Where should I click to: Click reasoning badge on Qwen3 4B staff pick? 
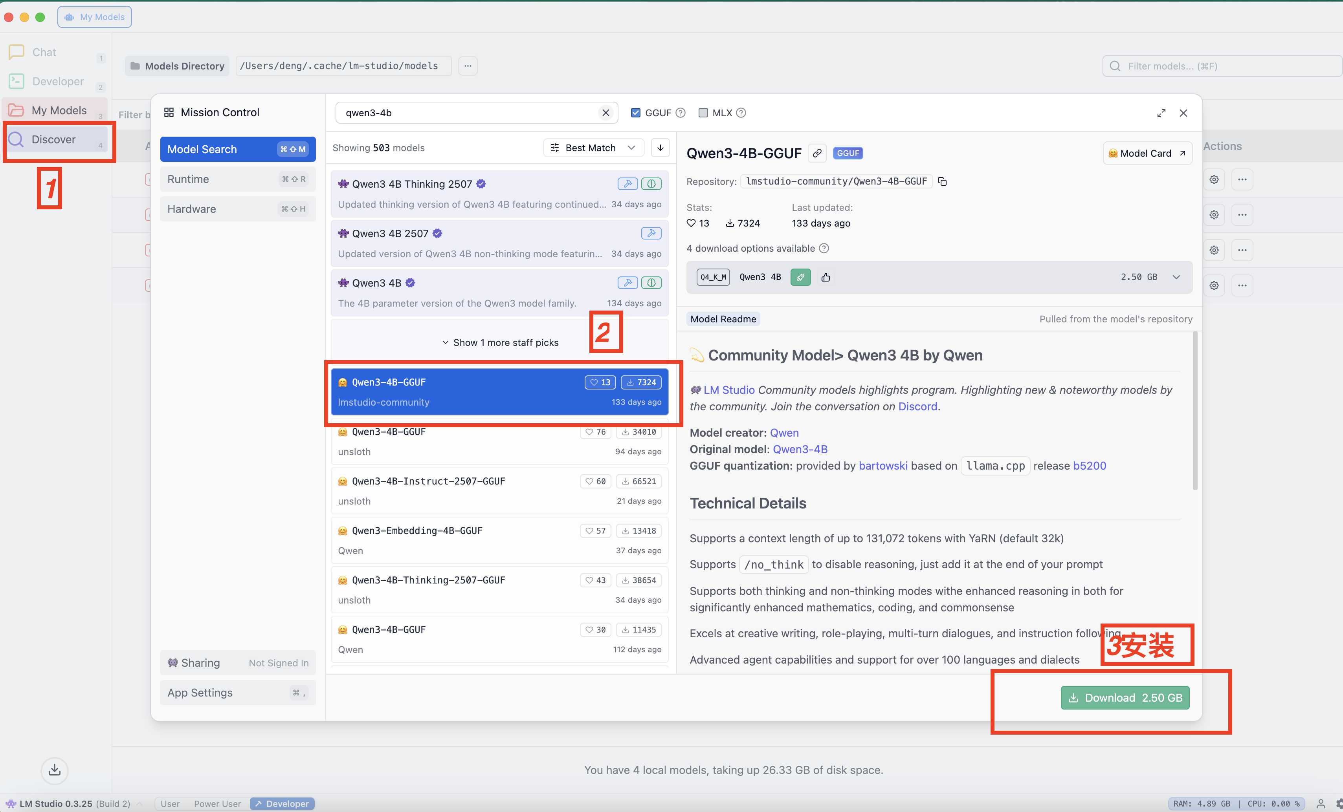coord(651,283)
